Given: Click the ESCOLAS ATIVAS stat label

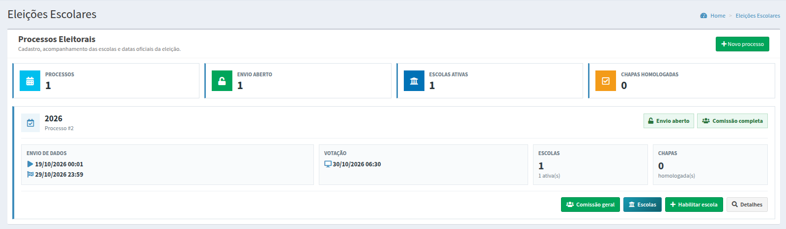Looking at the screenshot, I should click(x=449, y=74).
